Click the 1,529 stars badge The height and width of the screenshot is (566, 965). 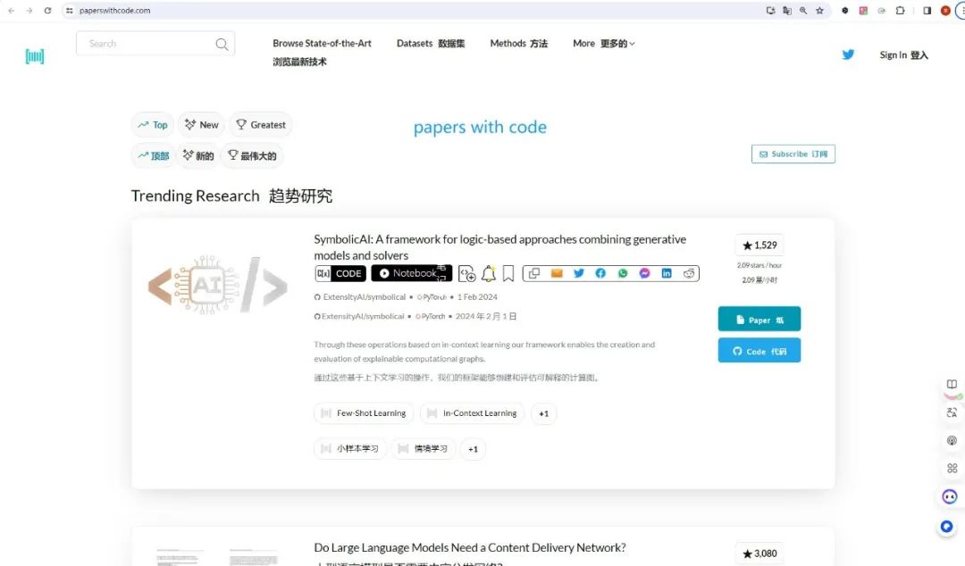click(x=759, y=246)
